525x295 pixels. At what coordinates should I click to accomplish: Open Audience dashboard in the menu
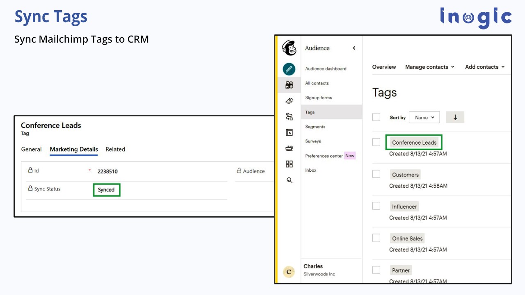[x=326, y=68]
